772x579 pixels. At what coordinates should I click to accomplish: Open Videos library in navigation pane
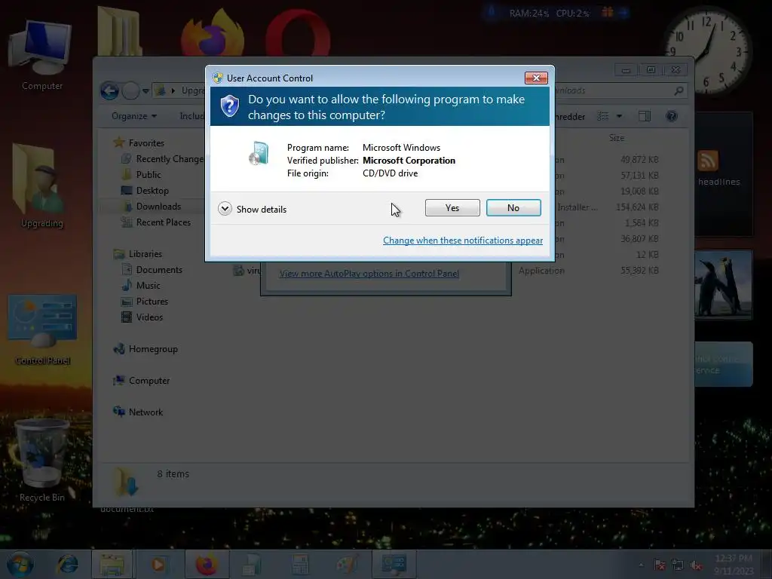[x=149, y=317]
